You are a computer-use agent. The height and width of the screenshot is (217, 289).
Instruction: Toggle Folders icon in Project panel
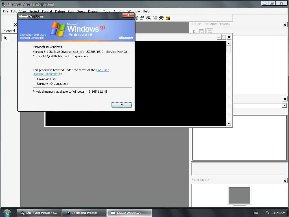(210, 31)
